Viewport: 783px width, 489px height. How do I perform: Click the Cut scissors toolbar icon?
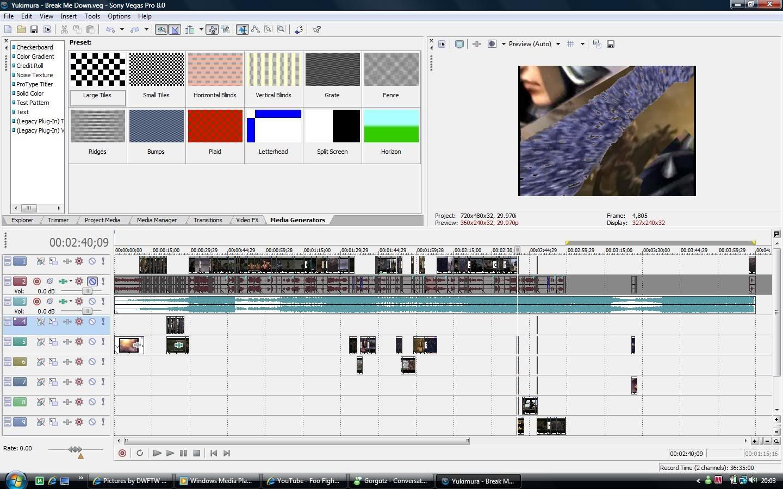point(64,29)
